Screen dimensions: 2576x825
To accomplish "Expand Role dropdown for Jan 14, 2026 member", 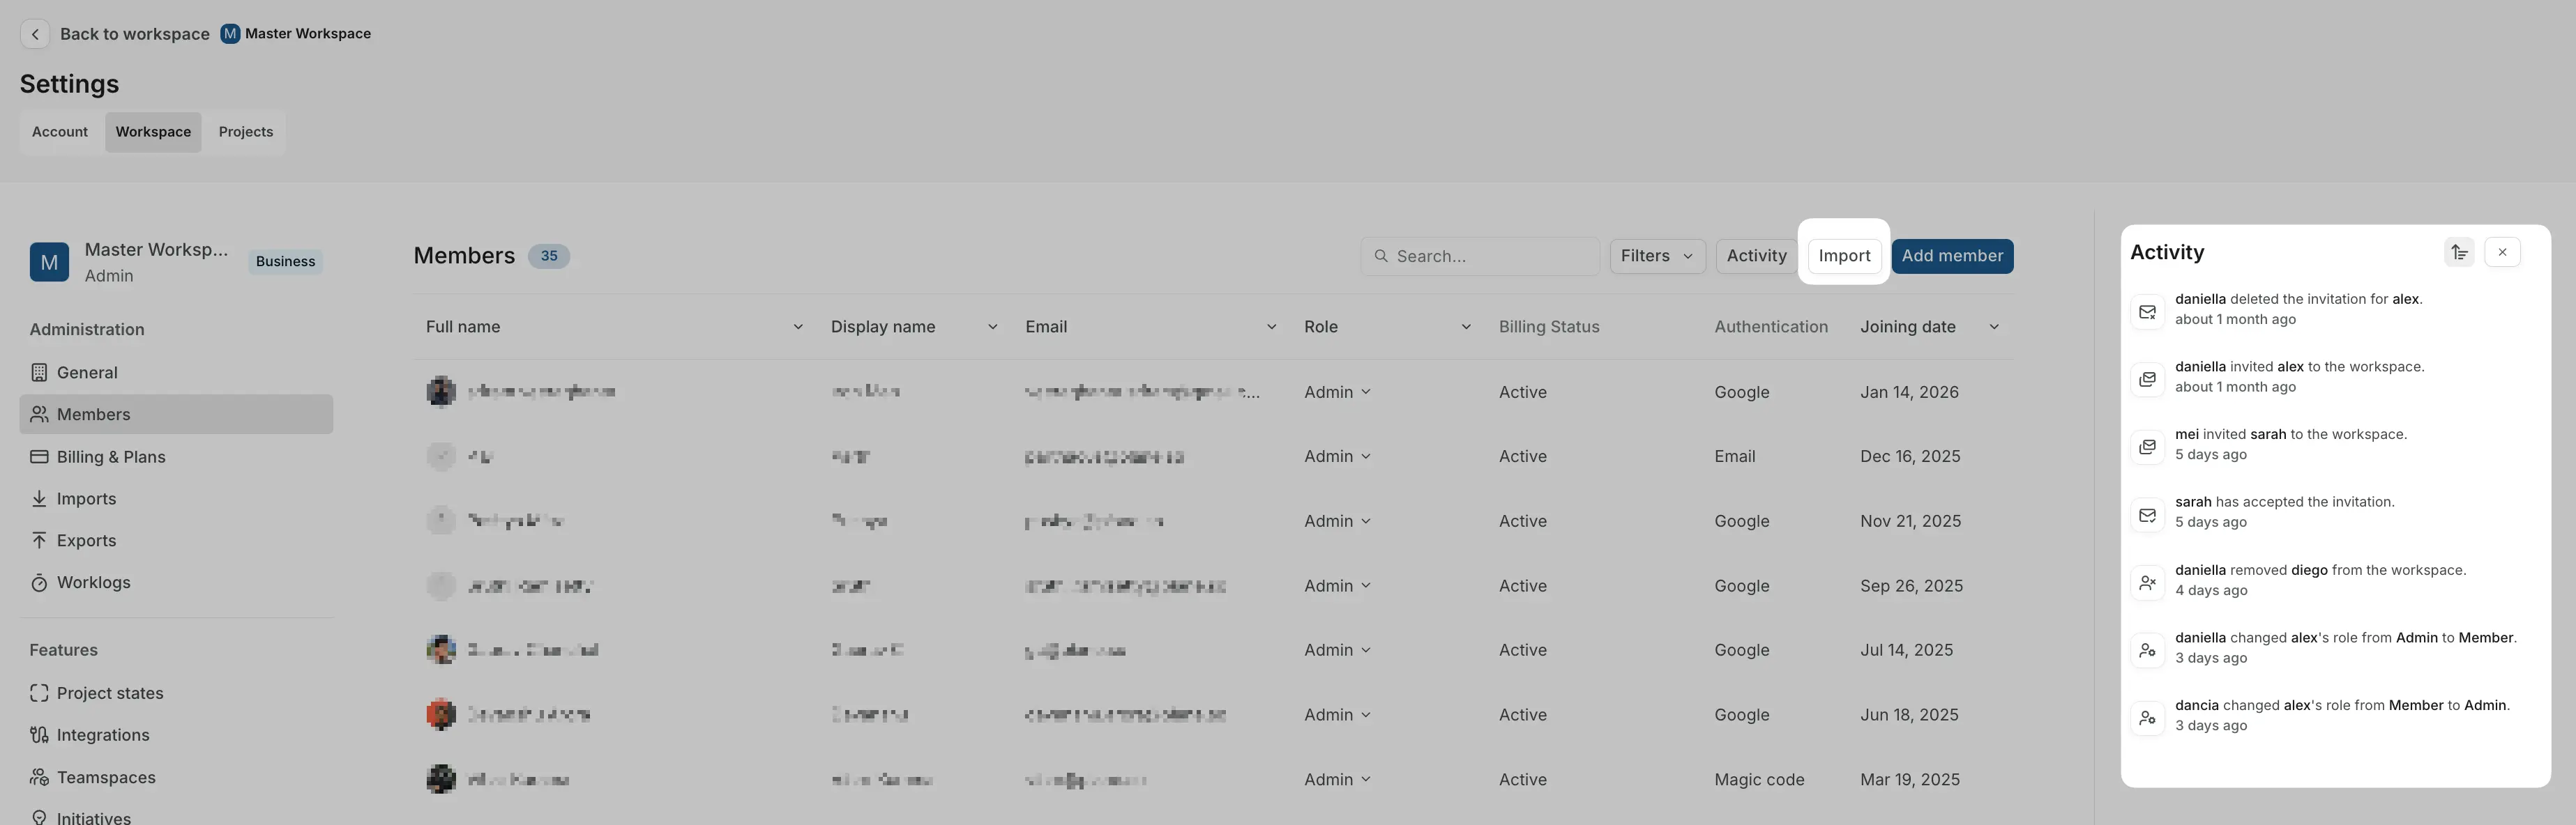I will tap(1337, 392).
